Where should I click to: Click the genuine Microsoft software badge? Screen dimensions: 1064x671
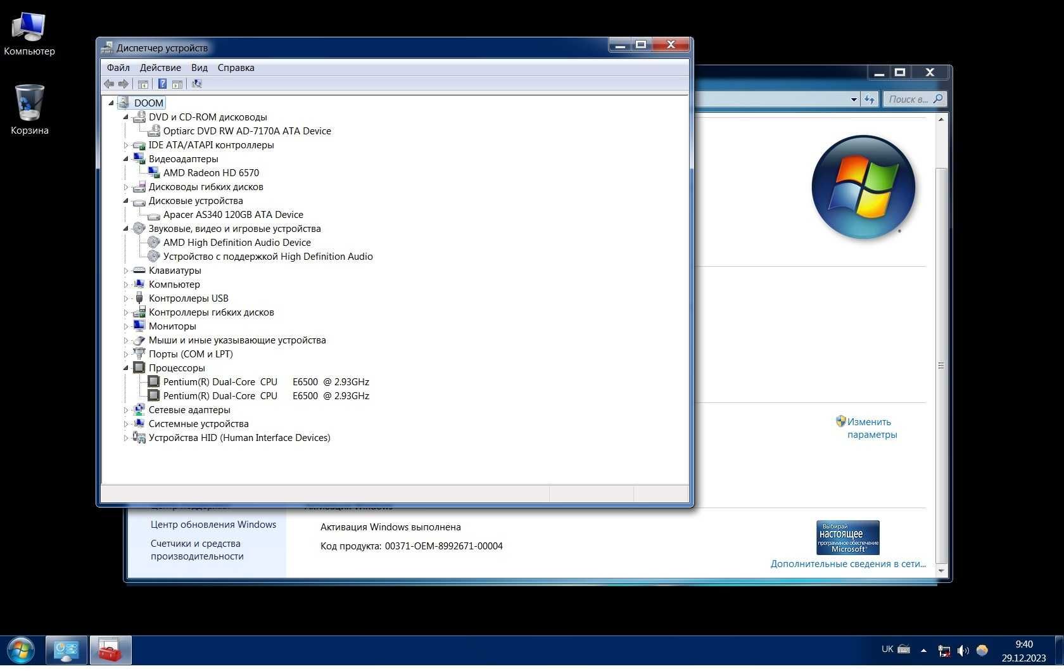click(848, 537)
